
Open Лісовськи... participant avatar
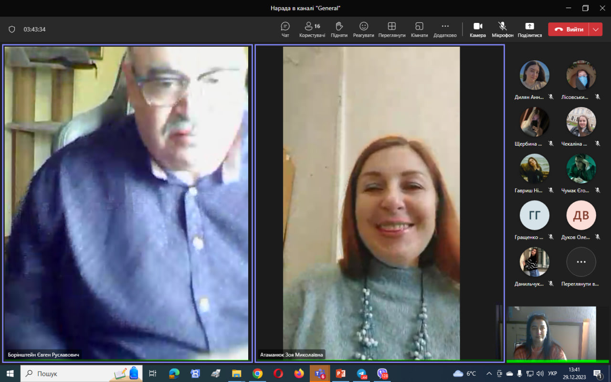pyautogui.click(x=581, y=75)
